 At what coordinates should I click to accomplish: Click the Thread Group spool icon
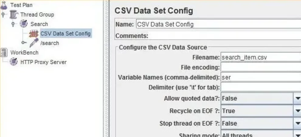[x=14, y=14]
